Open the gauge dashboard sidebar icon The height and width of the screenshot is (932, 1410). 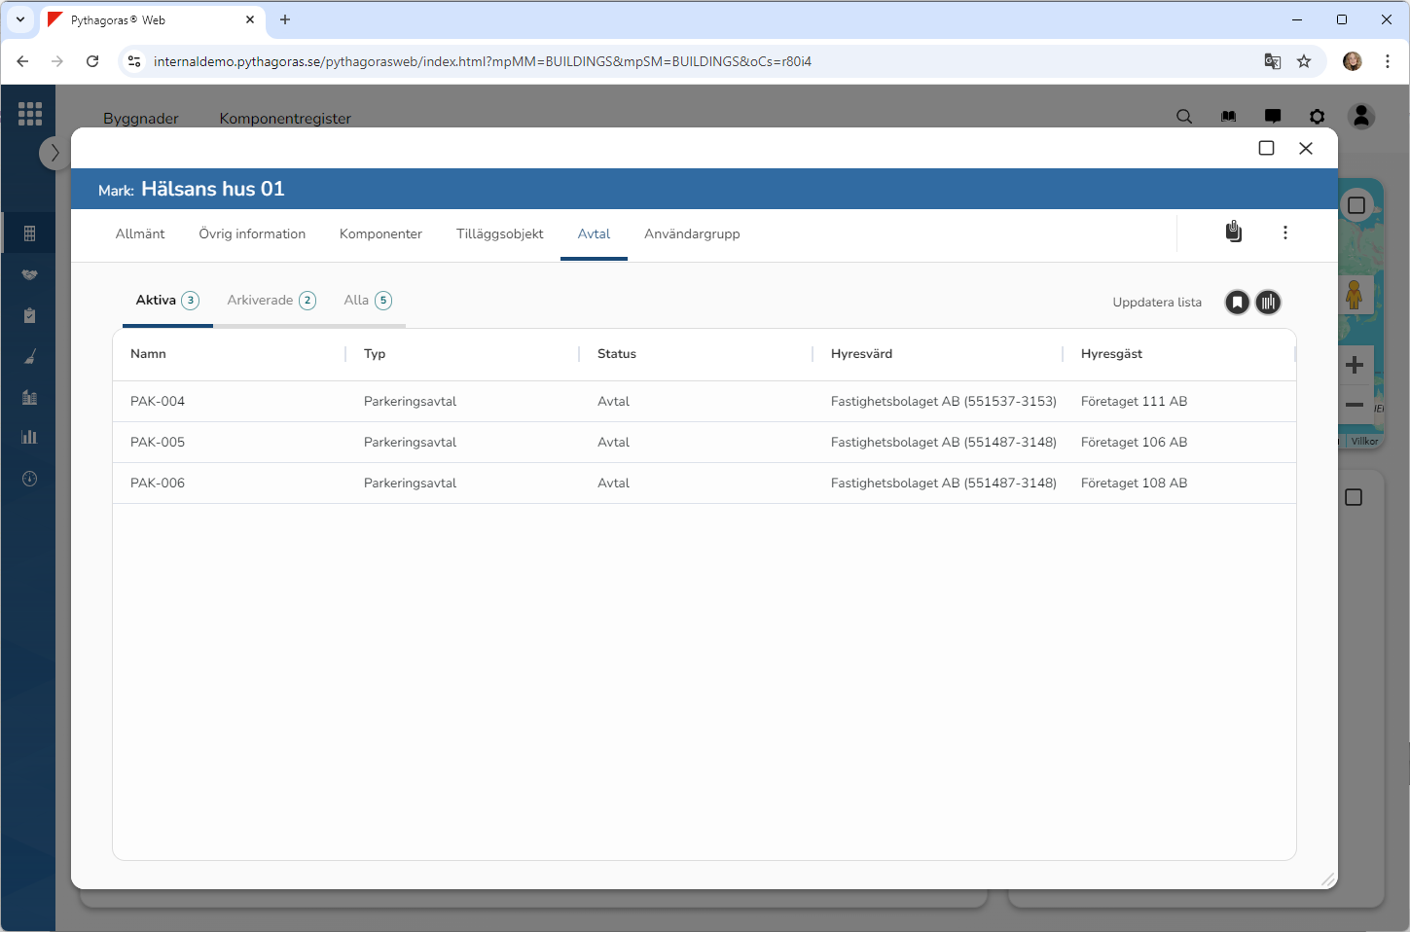[x=30, y=479]
